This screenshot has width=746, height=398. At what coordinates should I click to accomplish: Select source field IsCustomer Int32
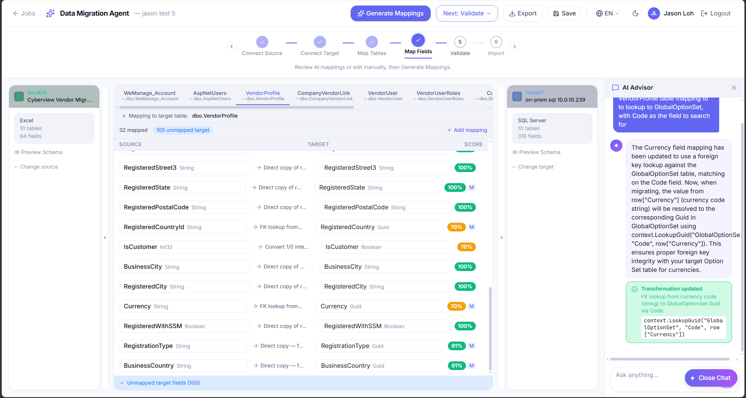click(185, 247)
